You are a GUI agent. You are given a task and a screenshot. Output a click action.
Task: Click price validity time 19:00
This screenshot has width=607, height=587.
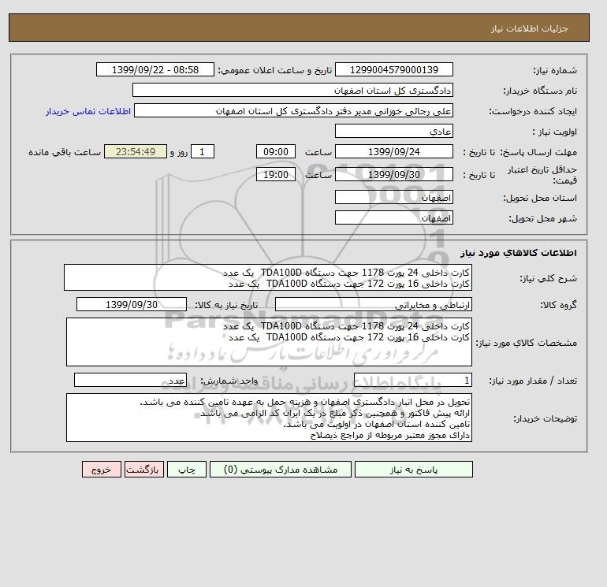[276, 174]
